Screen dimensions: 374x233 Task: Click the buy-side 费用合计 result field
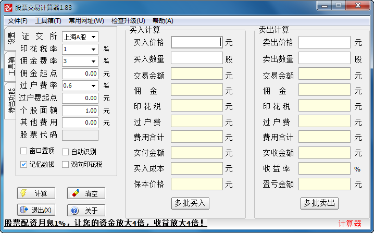[x=197, y=137]
